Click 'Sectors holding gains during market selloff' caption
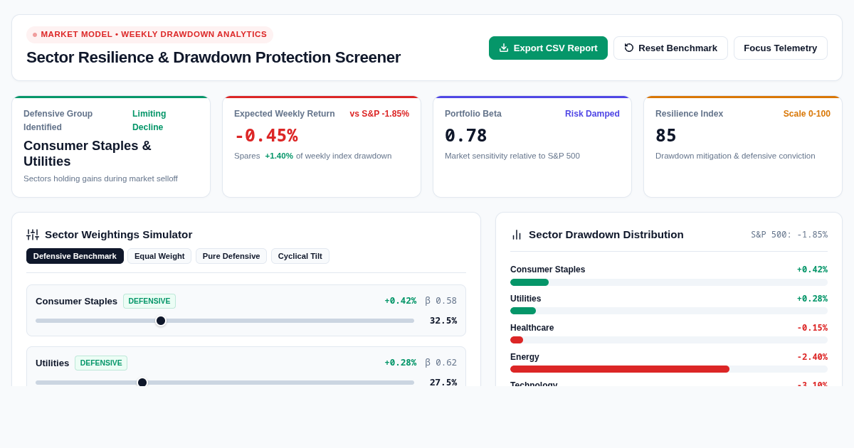 [100, 178]
